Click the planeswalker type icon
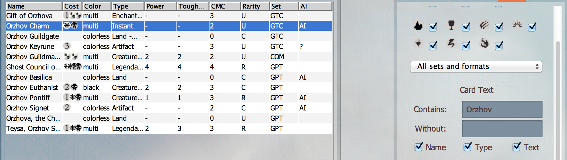This screenshot has height=160, width=567. (418, 44)
